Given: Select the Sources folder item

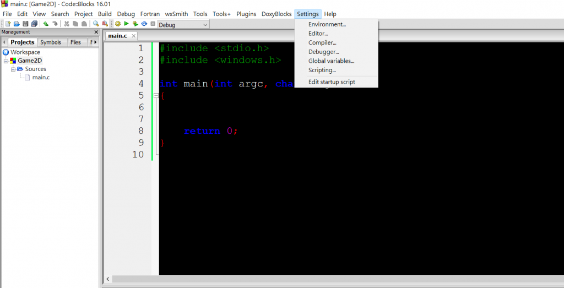Looking at the screenshot, I should (x=36, y=69).
